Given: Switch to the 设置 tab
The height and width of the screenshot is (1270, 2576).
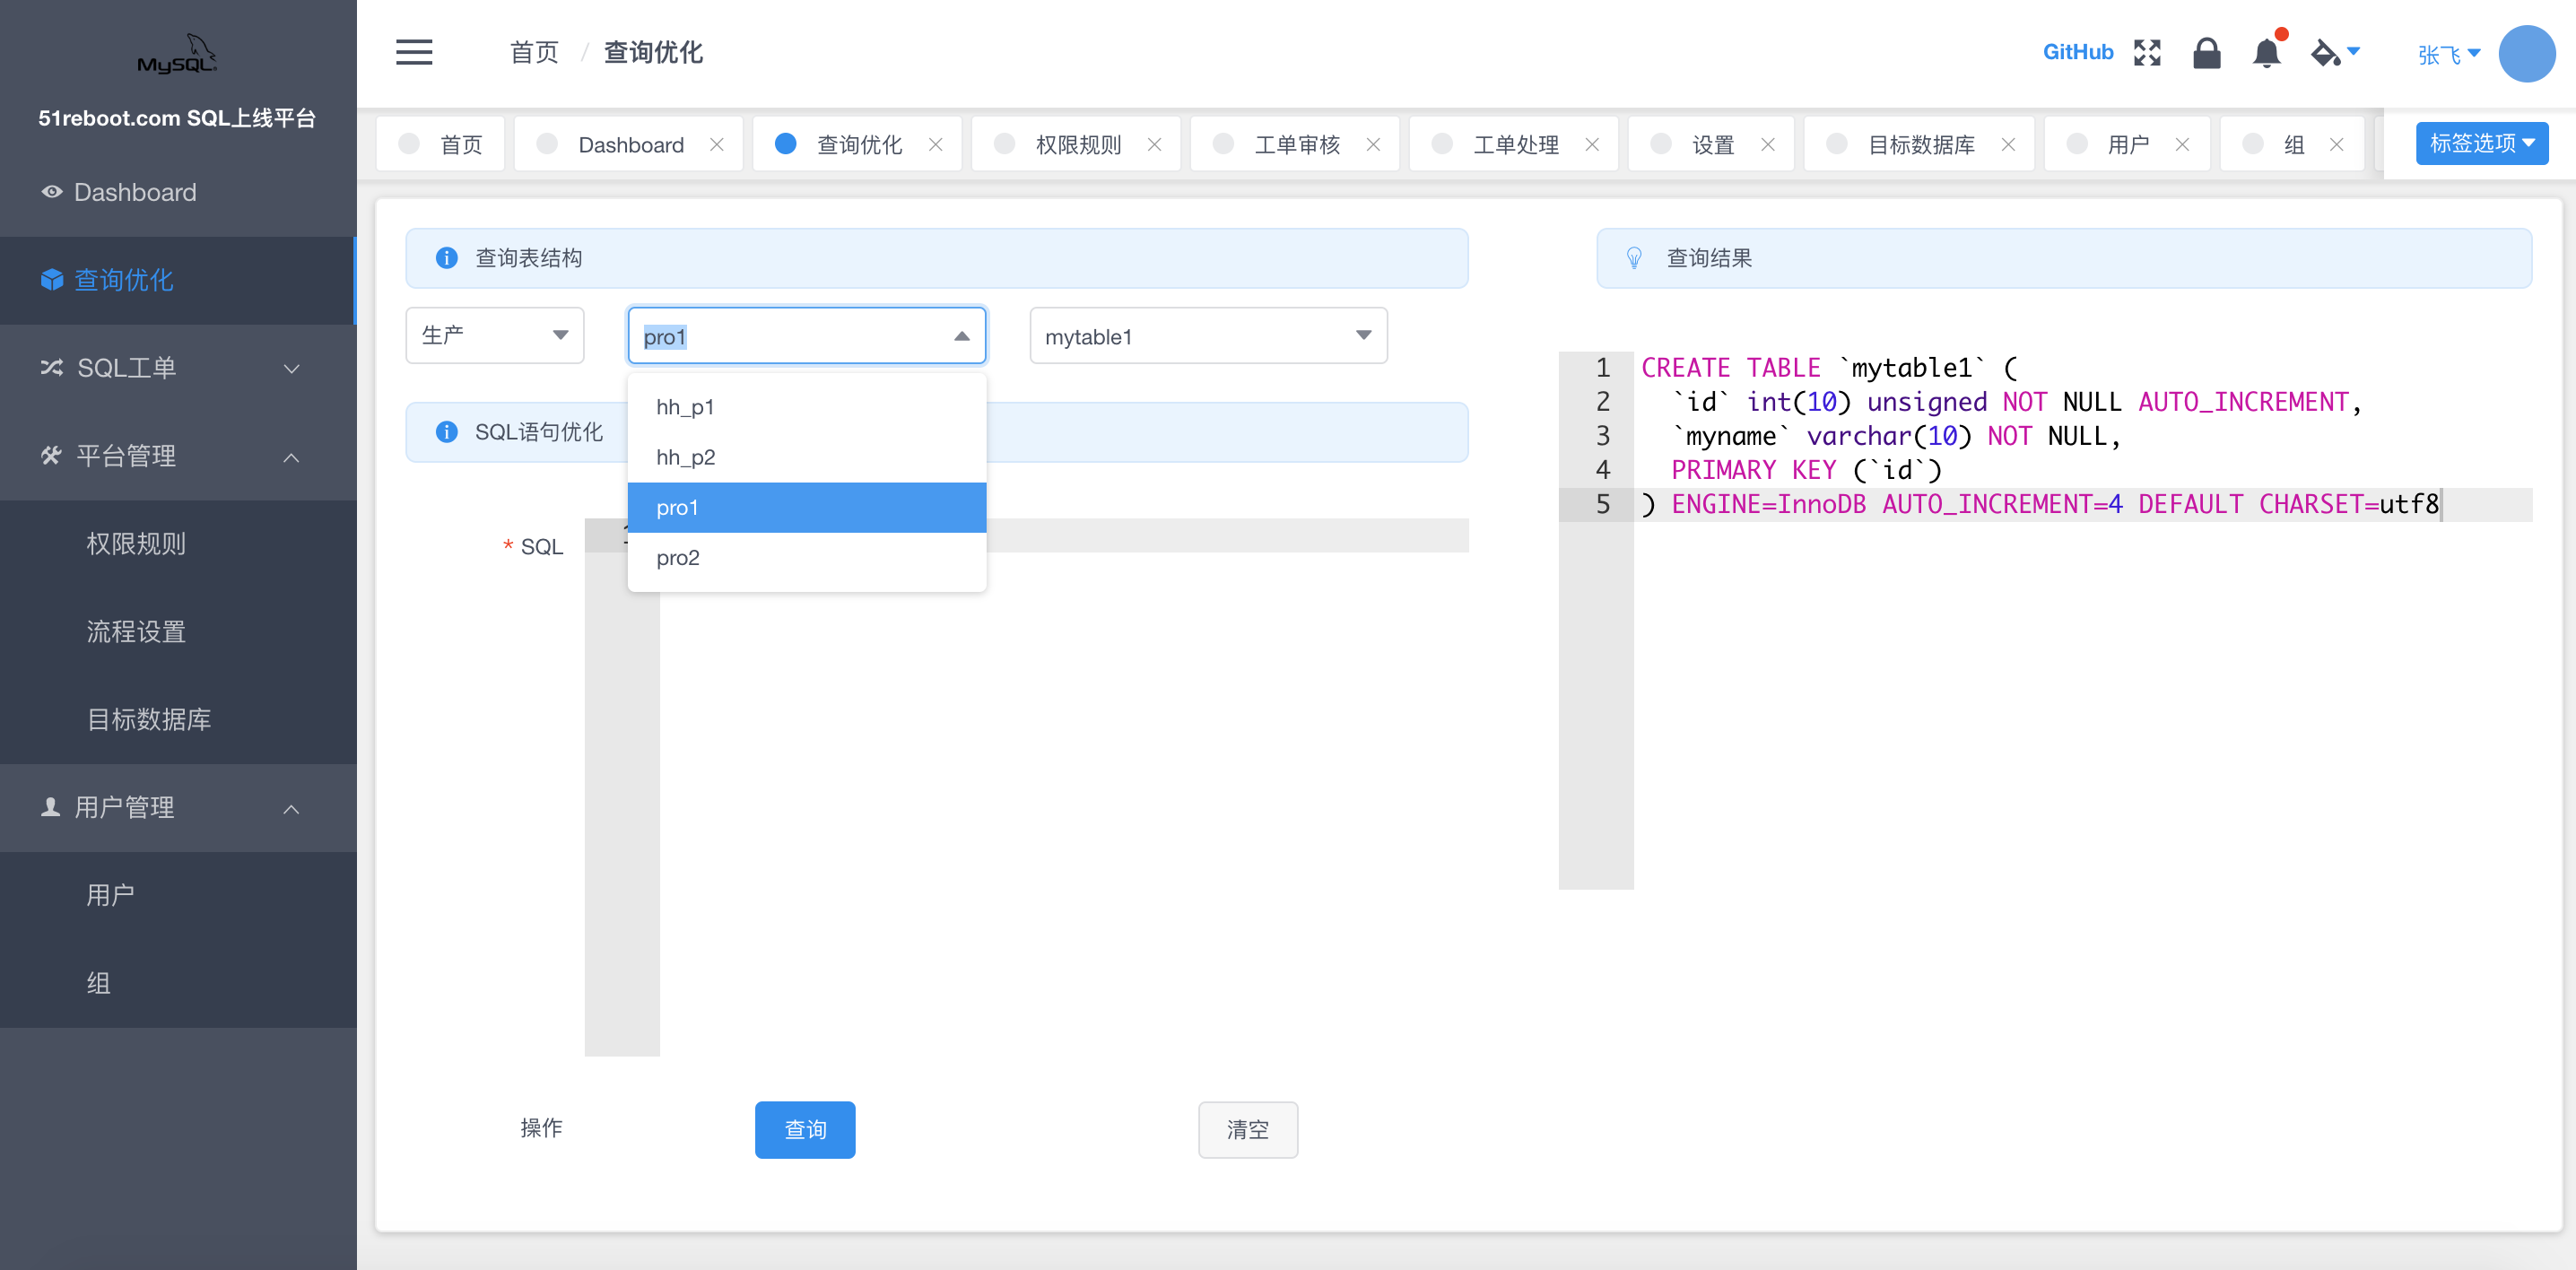Looking at the screenshot, I should (x=1712, y=144).
